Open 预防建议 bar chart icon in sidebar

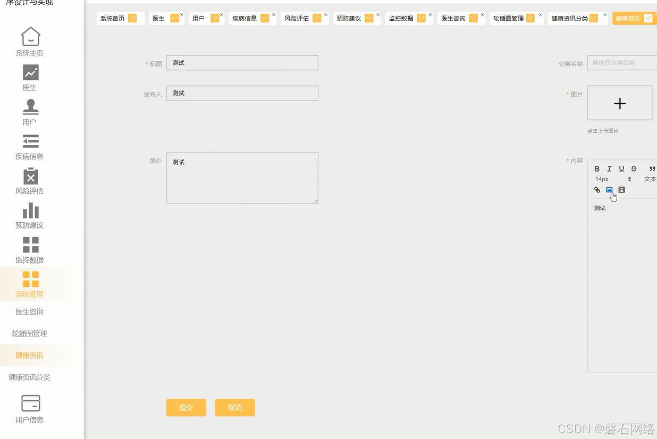30,210
